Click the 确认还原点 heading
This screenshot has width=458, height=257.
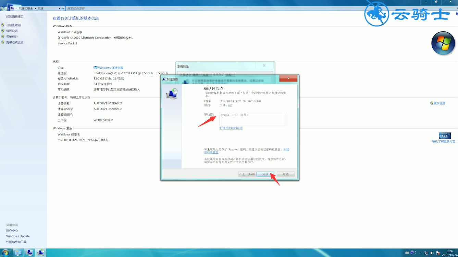[214, 89]
